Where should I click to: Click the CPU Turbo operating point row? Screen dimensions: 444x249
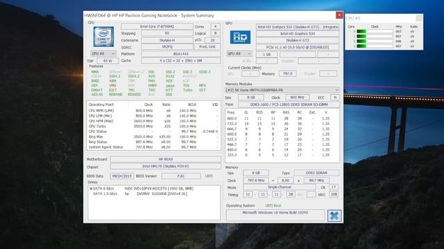click(153, 126)
